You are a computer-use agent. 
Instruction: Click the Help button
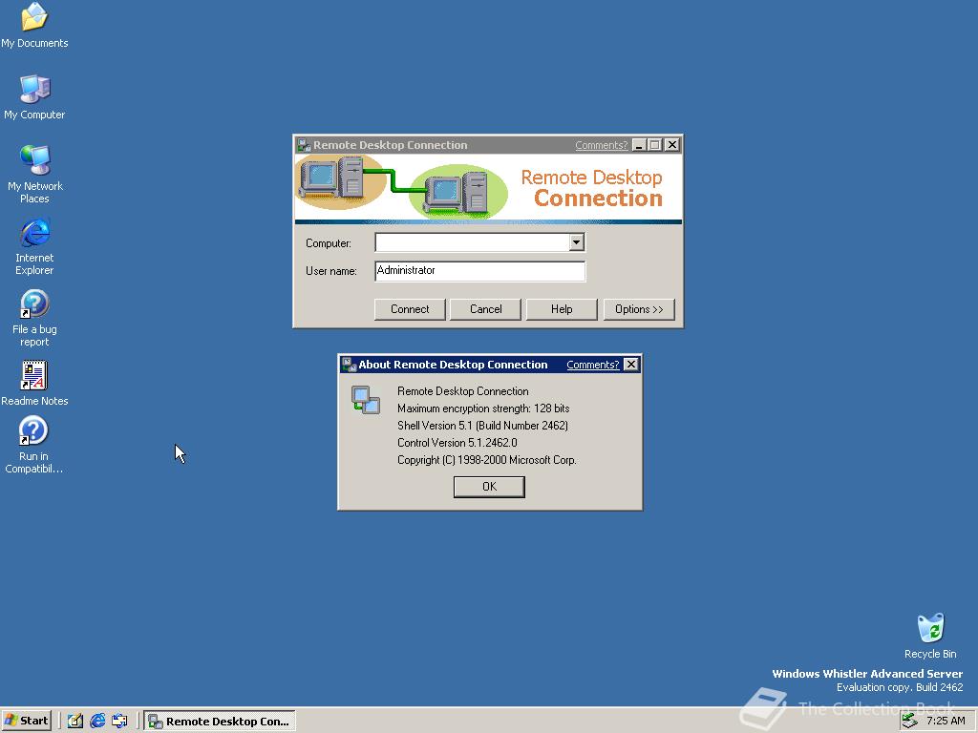coord(562,309)
